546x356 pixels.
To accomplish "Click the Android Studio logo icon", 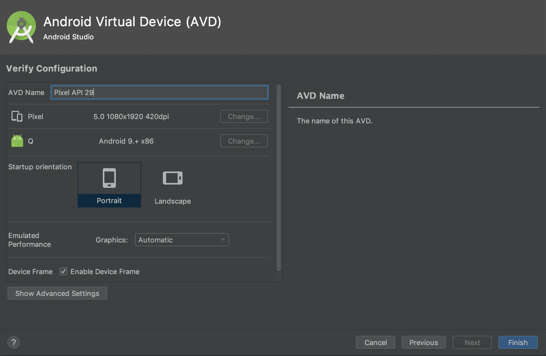I will [21, 27].
